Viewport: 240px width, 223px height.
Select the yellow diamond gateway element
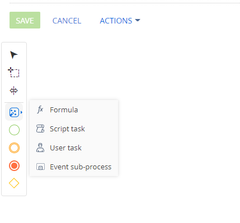point(14,183)
